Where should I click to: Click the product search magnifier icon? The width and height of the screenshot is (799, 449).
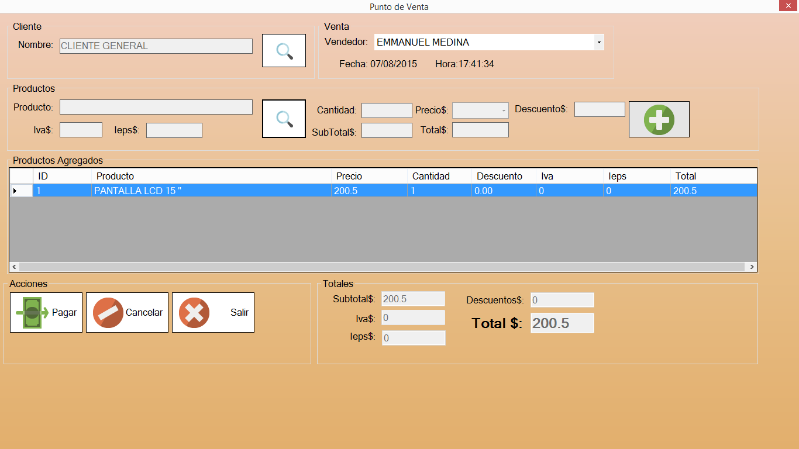point(284,119)
